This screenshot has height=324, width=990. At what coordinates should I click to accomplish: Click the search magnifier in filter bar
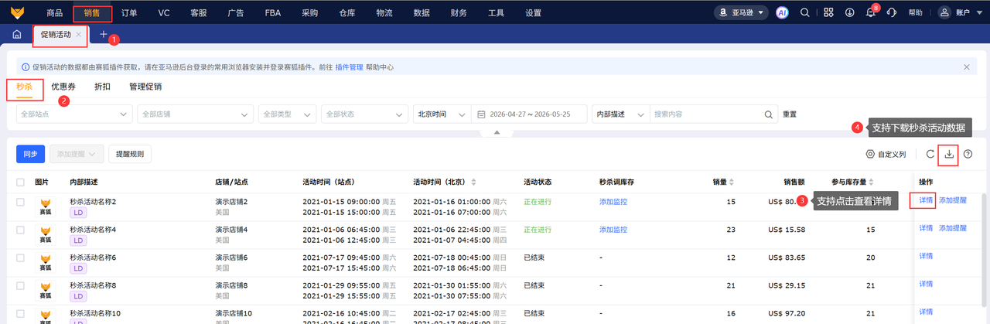[770, 114]
